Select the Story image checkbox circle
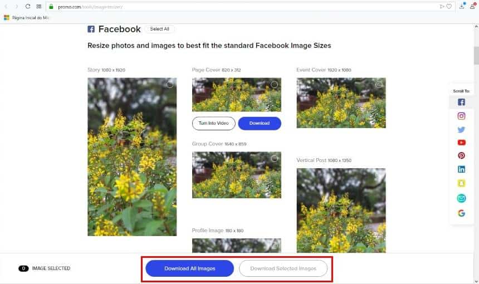This screenshot has height=284, width=479. click(x=169, y=85)
